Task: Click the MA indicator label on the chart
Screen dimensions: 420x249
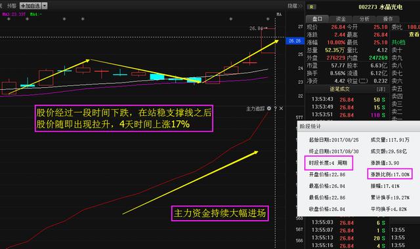Action: [x=279, y=14]
